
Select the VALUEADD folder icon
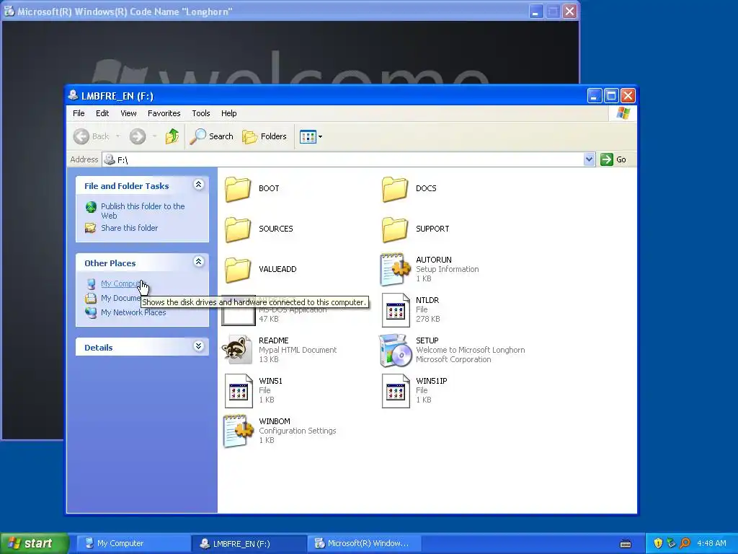click(238, 270)
